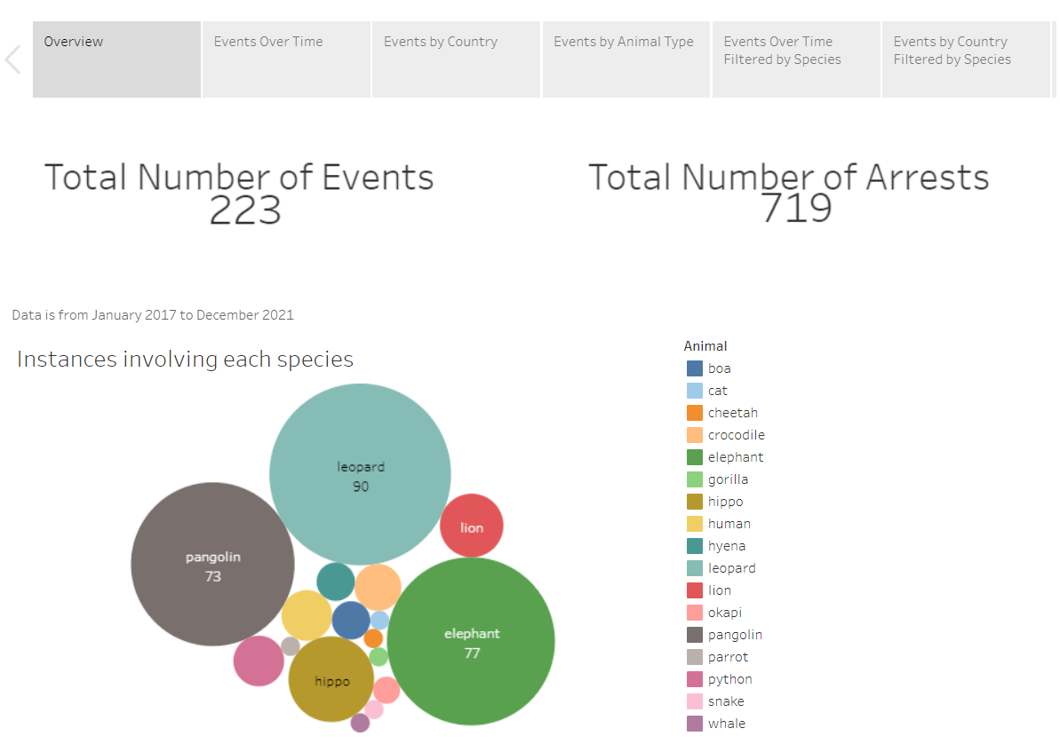The width and height of the screenshot is (1060, 752).
Task: Open the Events Over Time tab
Action: tap(285, 59)
